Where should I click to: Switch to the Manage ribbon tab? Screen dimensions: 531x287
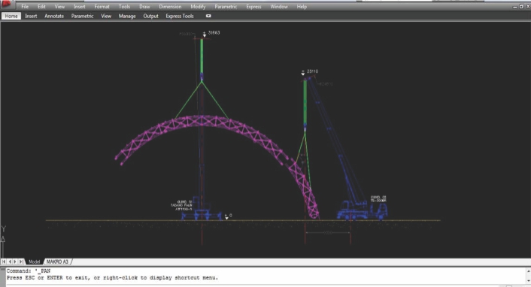coord(127,16)
